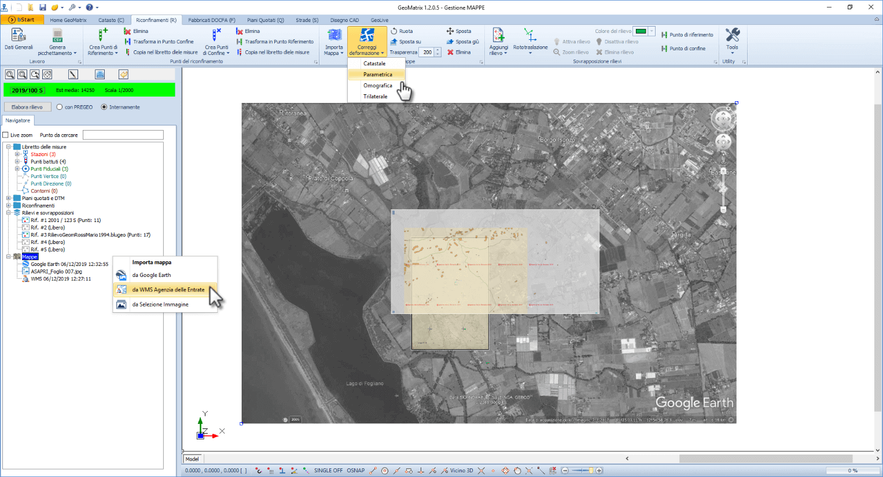Open Dati Generali in the ribbon
Viewport: 883px width, 477px height.
point(19,40)
